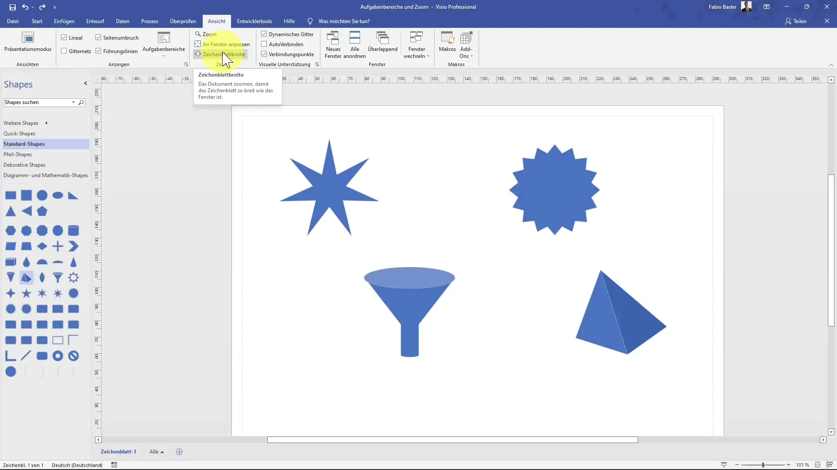Open the Add-Ons dropdown
The width and height of the screenshot is (837, 470).
coord(466,45)
